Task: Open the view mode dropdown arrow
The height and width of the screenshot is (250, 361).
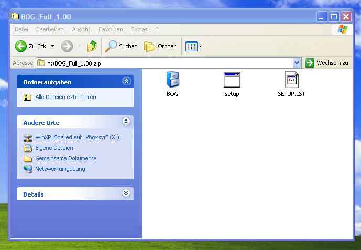Action: coord(200,46)
